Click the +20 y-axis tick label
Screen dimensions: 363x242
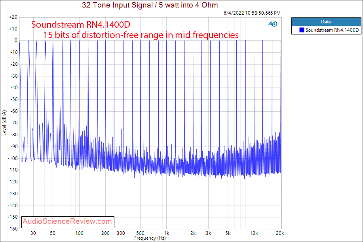pyautogui.click(x=13, y=17)
